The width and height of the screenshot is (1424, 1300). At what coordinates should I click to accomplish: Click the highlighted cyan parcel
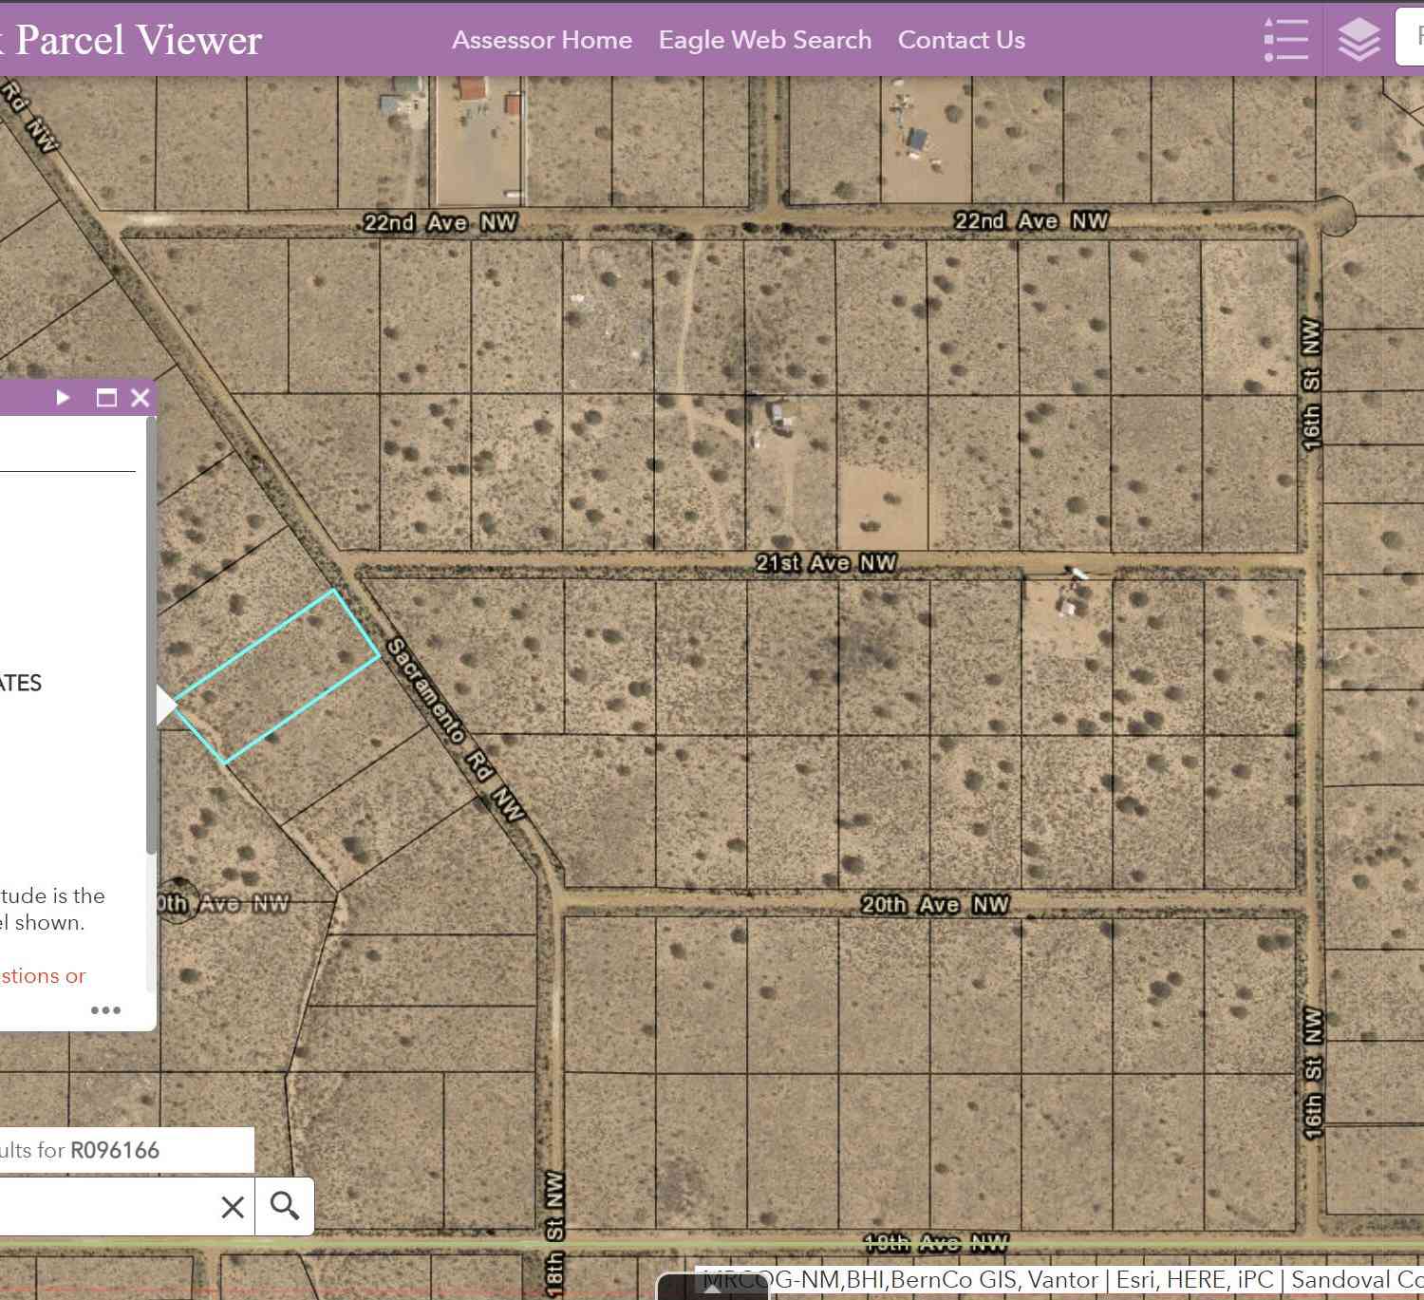coord(277,676)
